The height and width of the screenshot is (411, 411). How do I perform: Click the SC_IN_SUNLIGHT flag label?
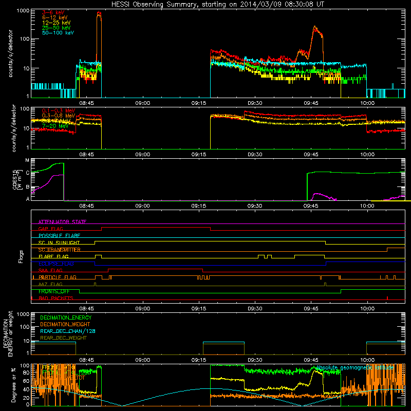[x=59, y=242]
